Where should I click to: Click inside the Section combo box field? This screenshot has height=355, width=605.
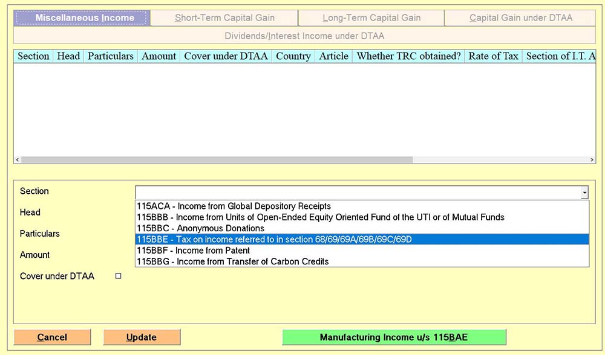tap(357, 193)
